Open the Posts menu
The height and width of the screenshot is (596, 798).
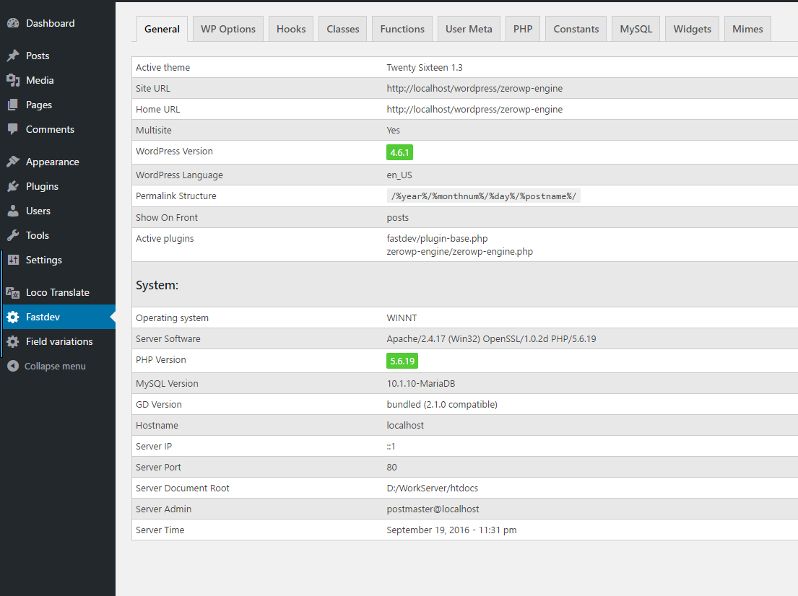pos(38,56)
